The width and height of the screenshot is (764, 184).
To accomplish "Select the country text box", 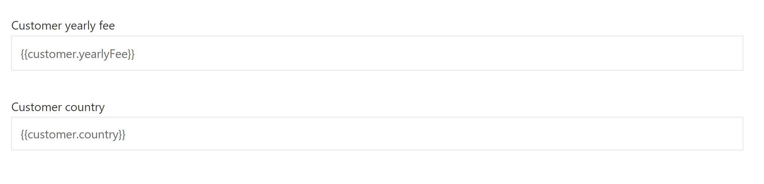I will [377, 134].
